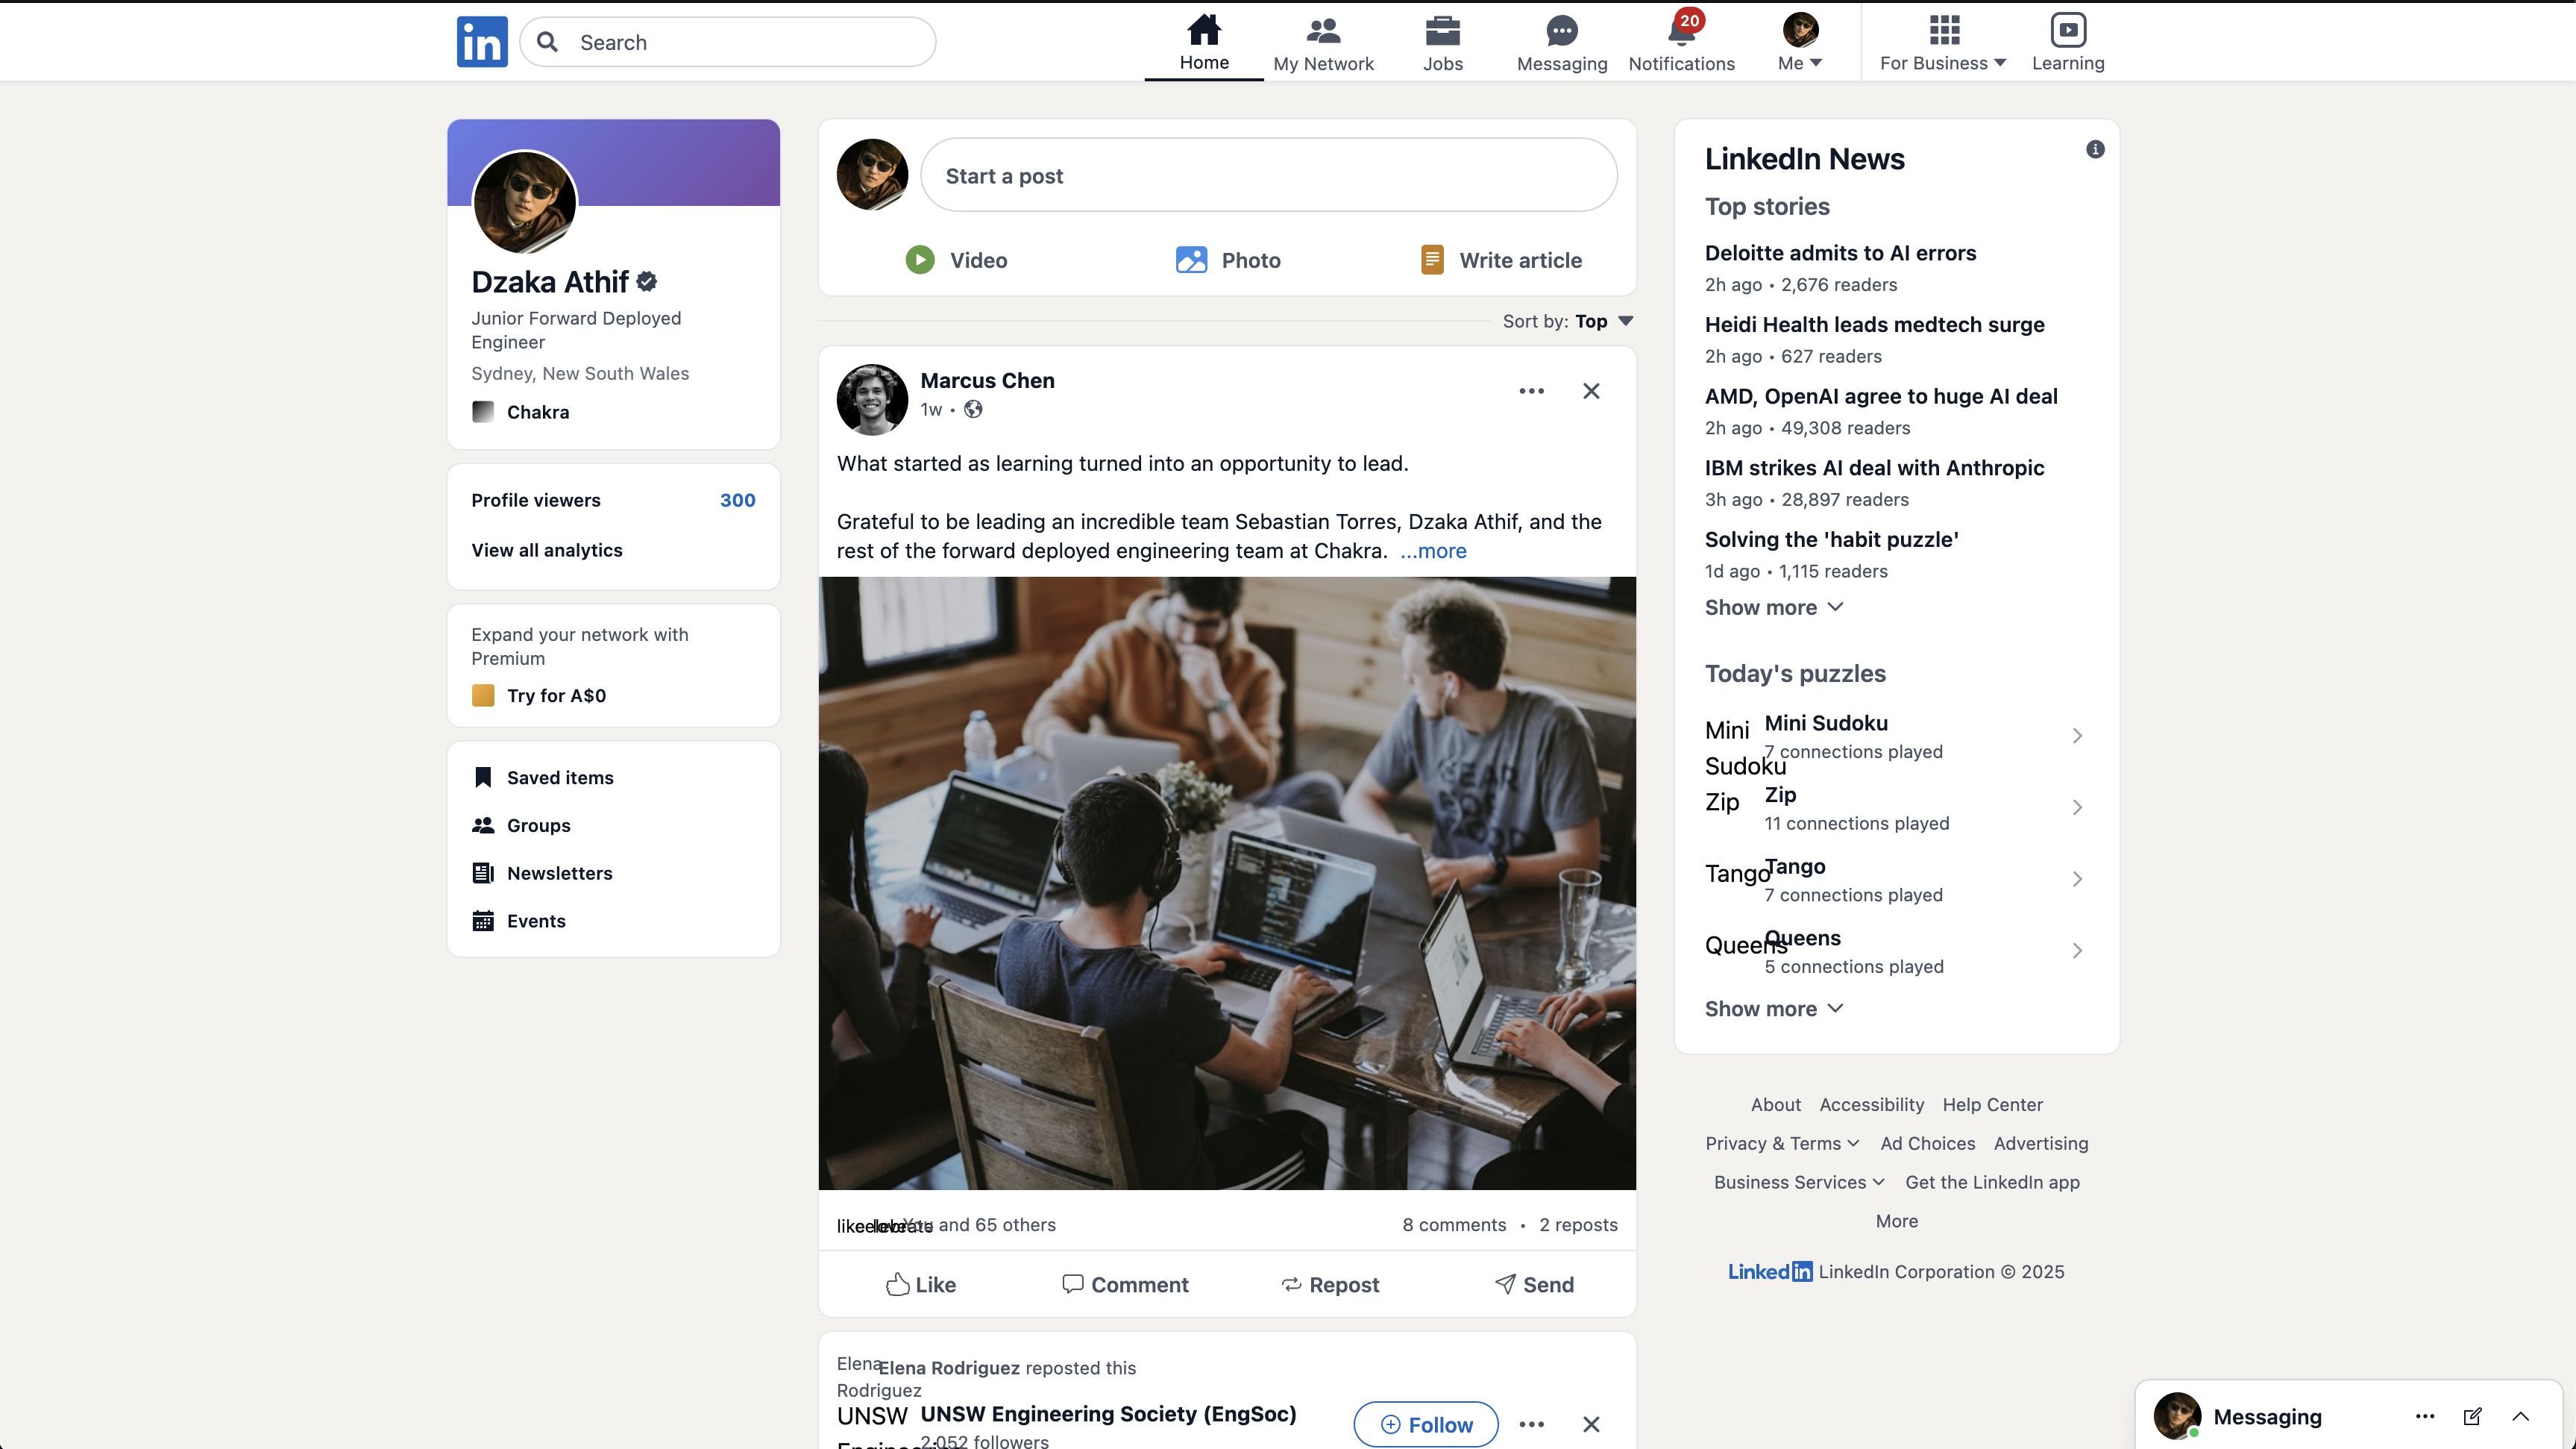Open the Zip puzzle row
2576x1449 pixels.
1896,807
